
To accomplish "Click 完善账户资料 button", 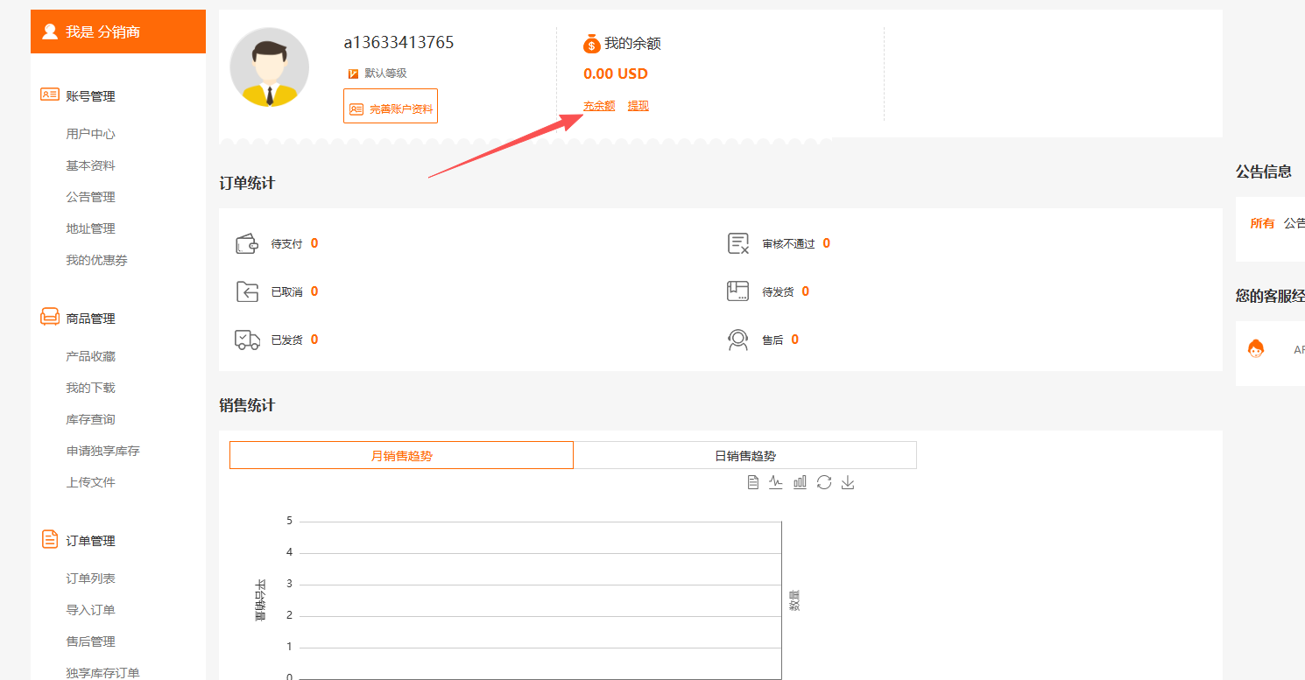I will 391,106.
